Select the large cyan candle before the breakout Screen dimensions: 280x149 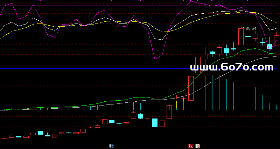pos(155,123)
